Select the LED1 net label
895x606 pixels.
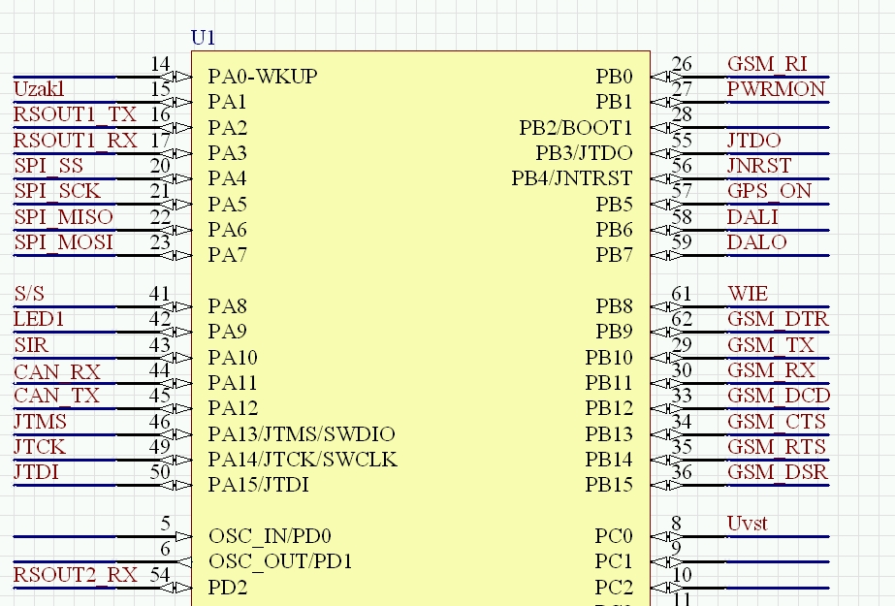[39, 318]
